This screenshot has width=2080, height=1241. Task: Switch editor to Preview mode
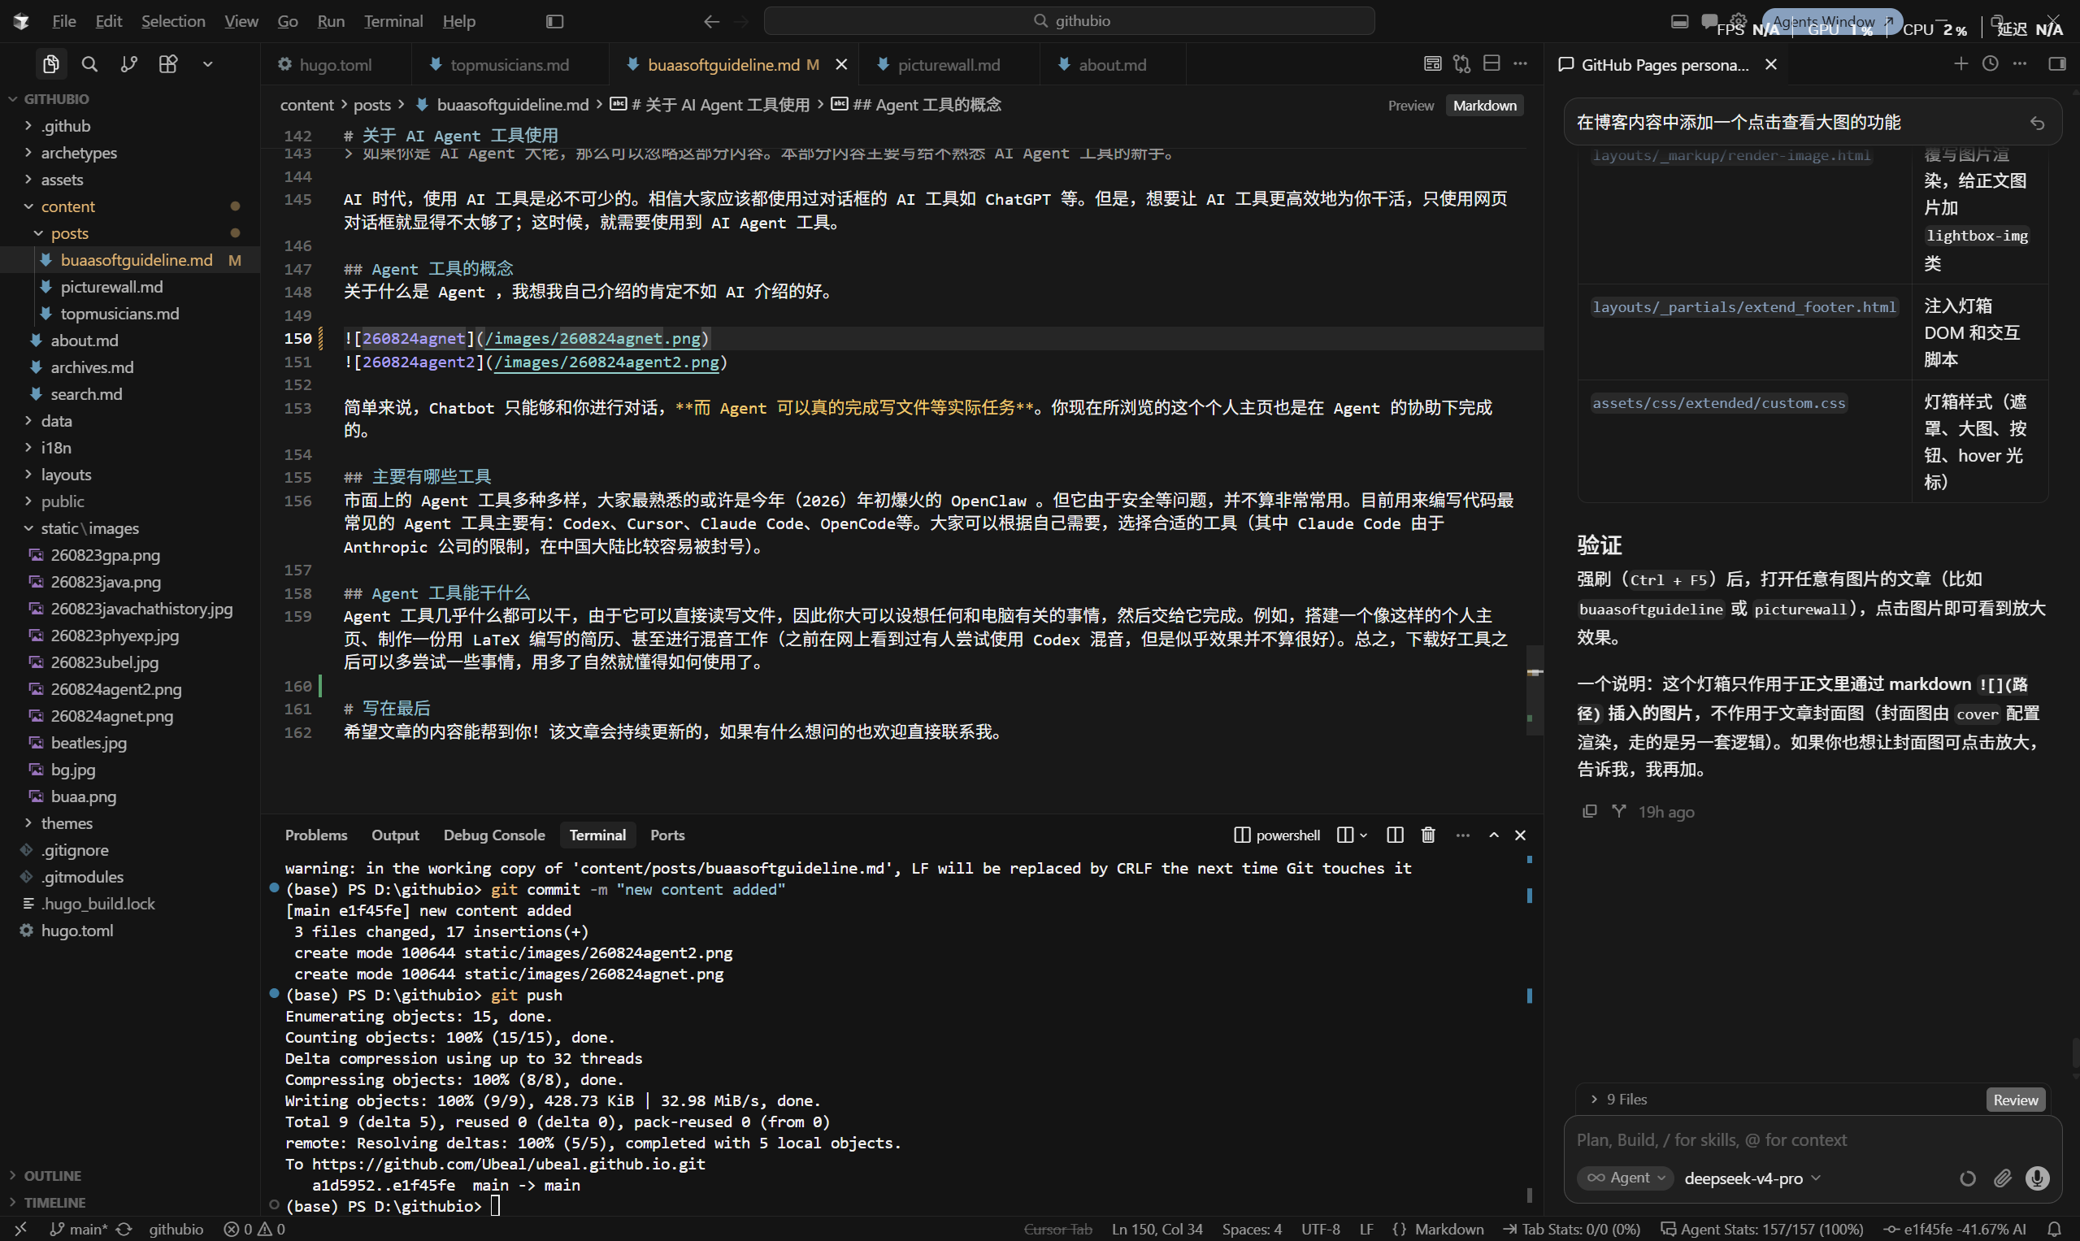1411,106
